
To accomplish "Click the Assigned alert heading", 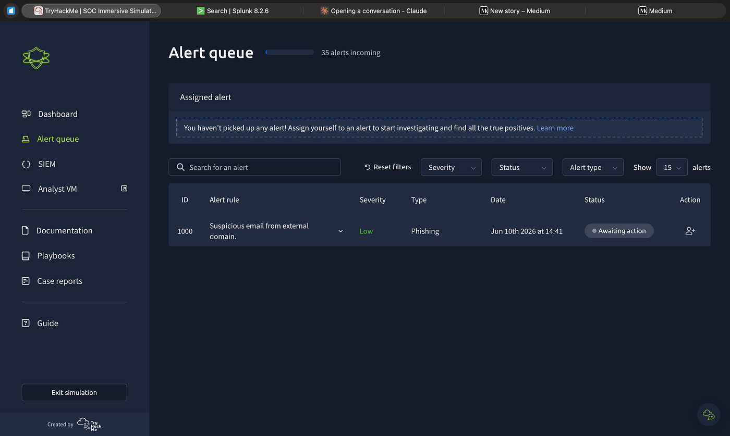I will tap(205, 97).
